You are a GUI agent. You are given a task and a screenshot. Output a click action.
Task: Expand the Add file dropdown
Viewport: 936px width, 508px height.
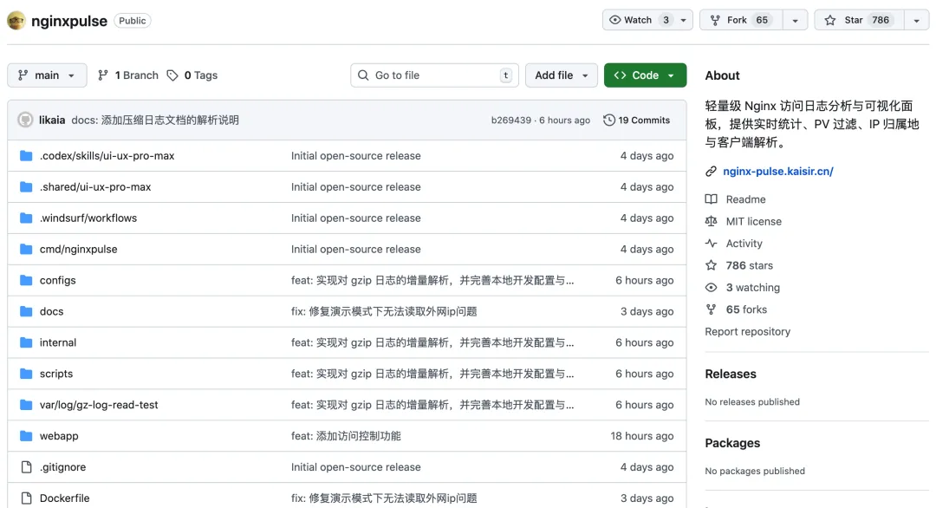coord(562,75)
